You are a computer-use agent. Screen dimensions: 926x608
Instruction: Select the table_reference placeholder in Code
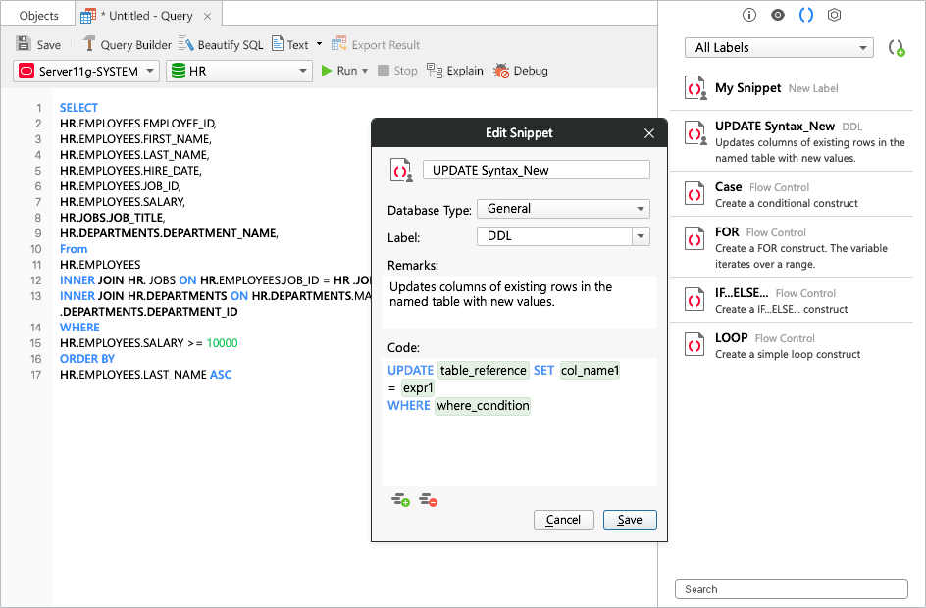tap(483, 370)
